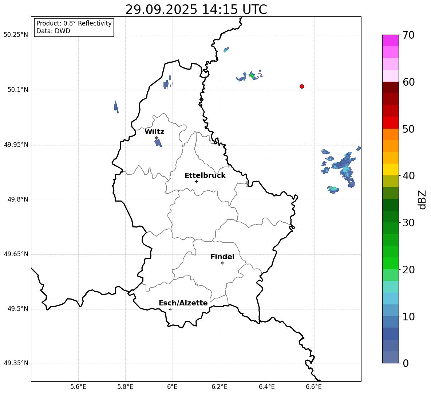Click the yellow colorbar segment above 40
Screen dimensions: 431x394
pyautogui.click(x=391, y=169)
